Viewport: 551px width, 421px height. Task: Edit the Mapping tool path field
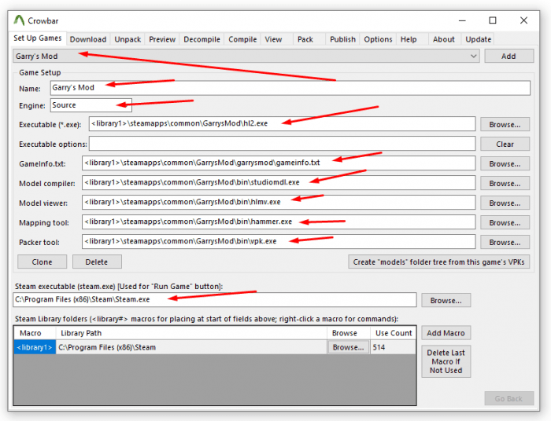[x=279, y=222]
